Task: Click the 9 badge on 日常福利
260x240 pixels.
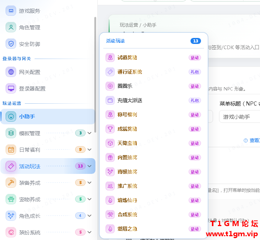Action: pyautogui.click(x=80, y=149)
